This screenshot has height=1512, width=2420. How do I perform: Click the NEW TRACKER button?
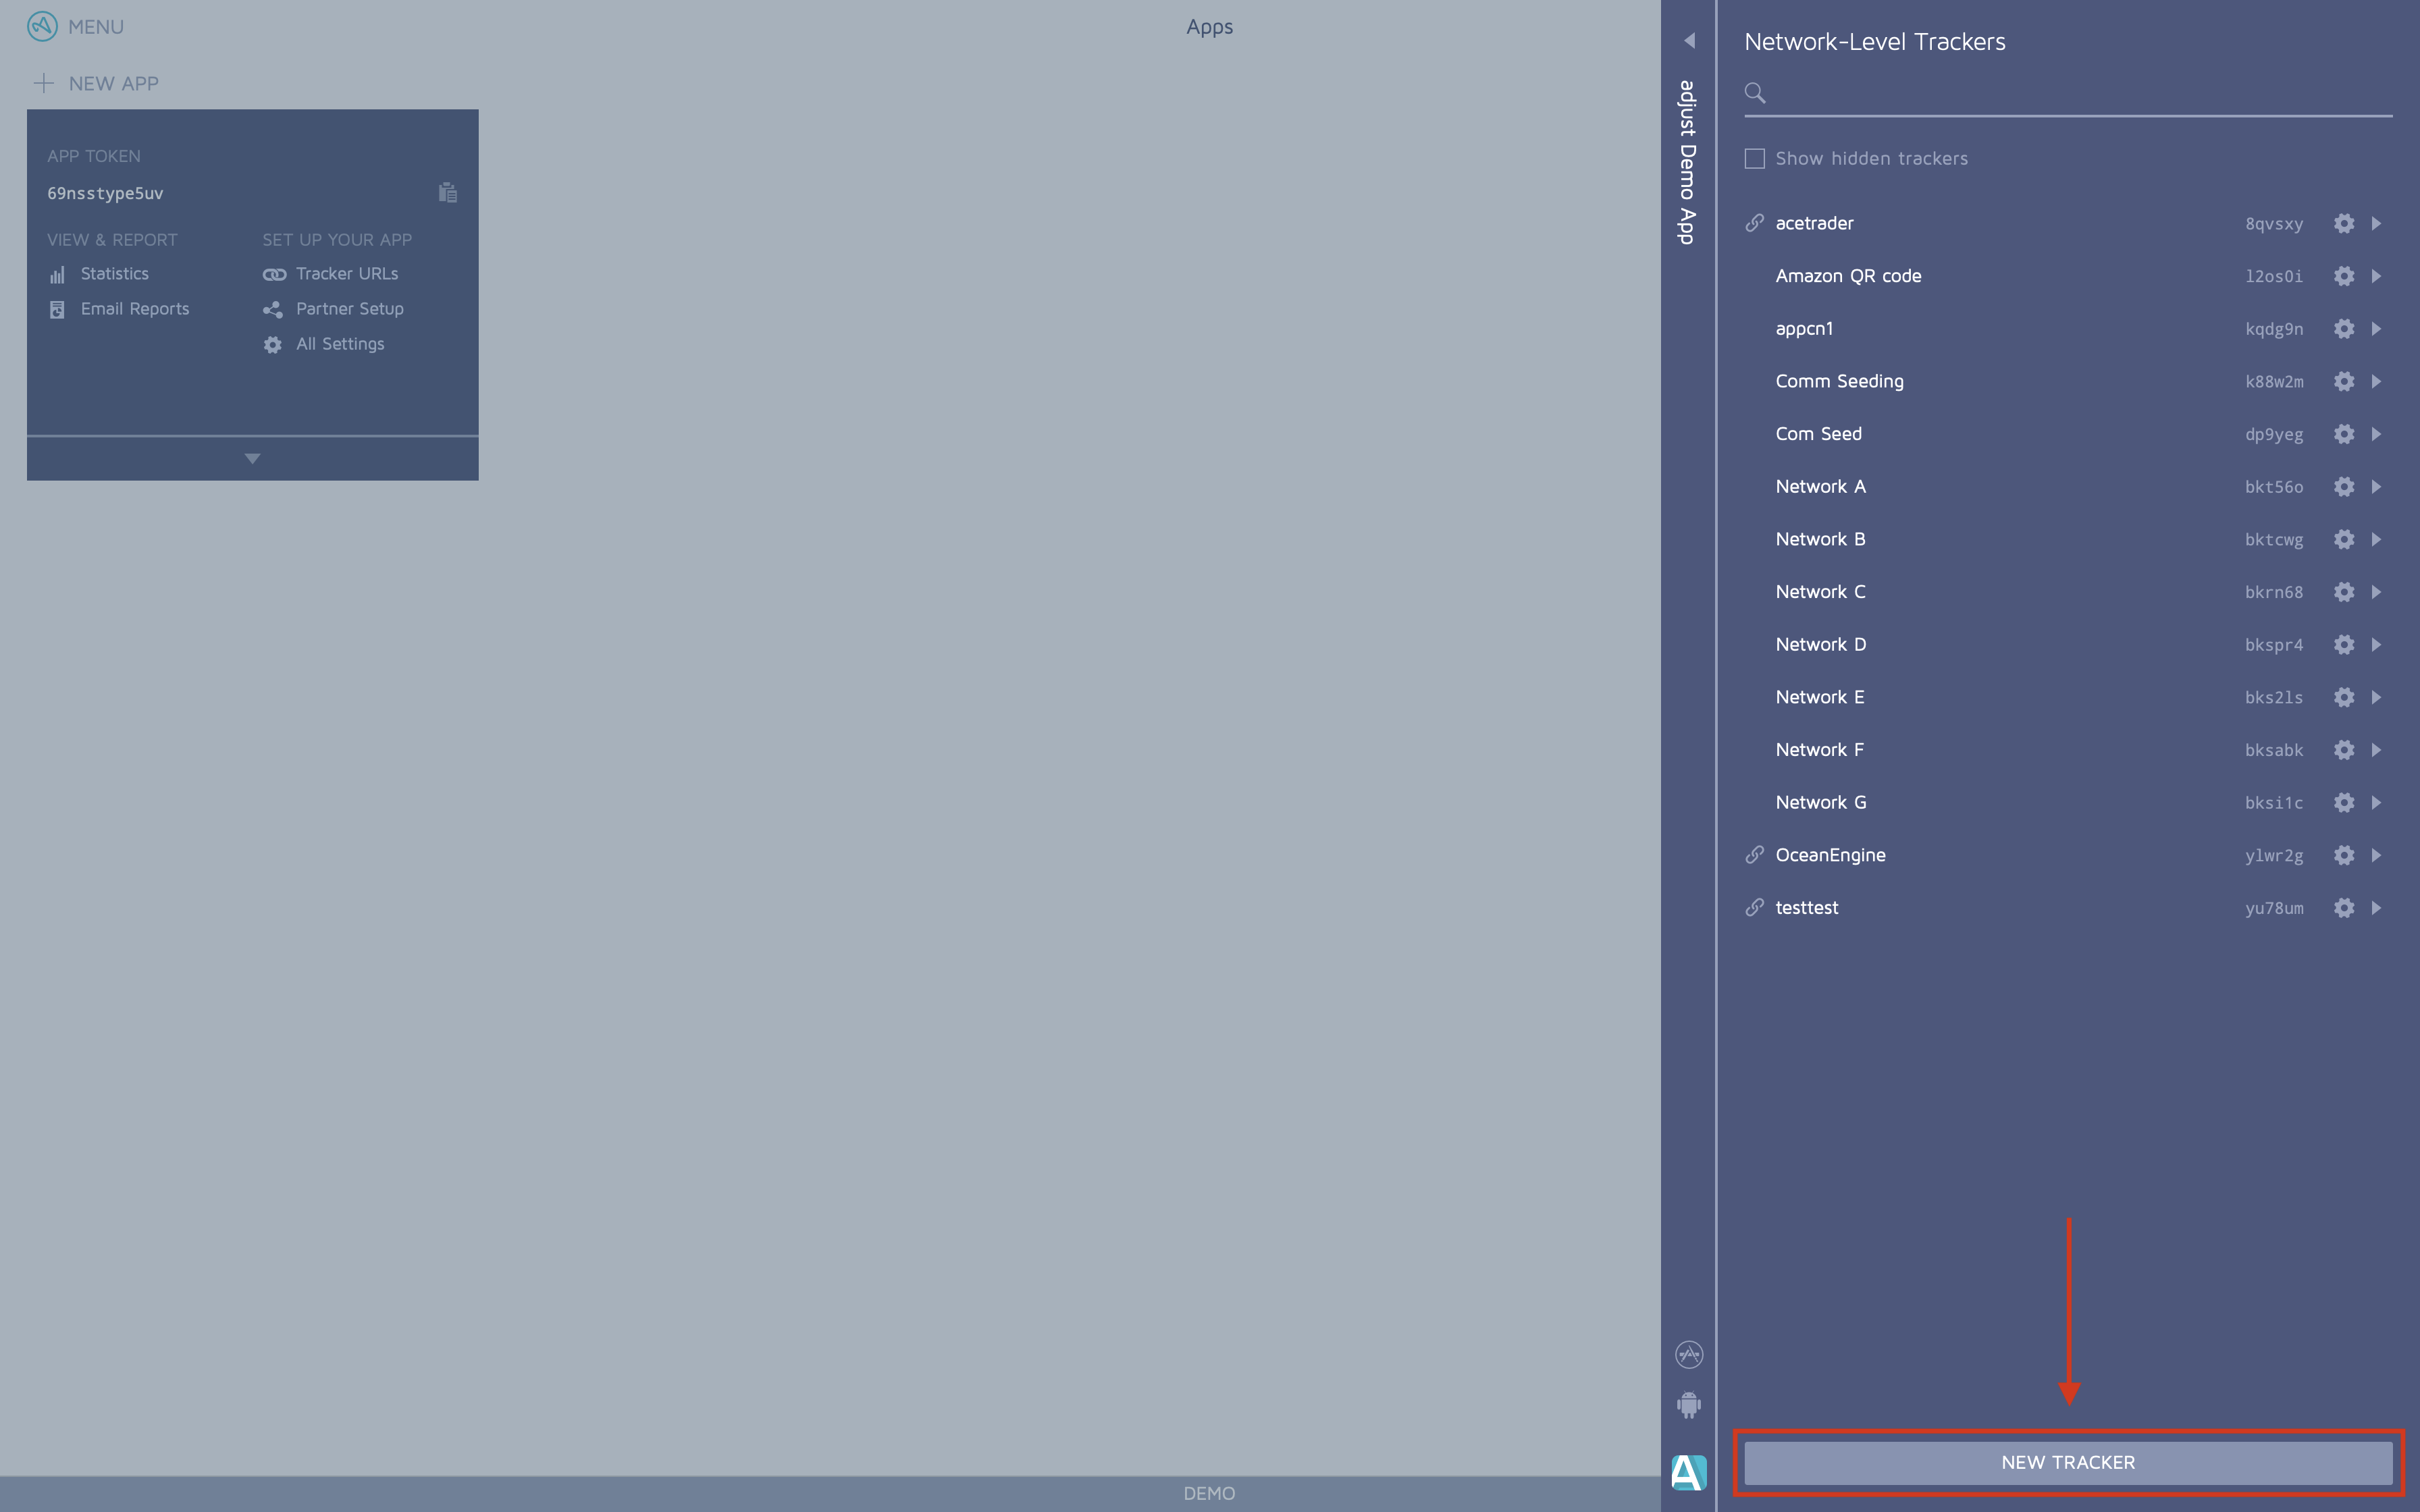coord(2067,1462)
